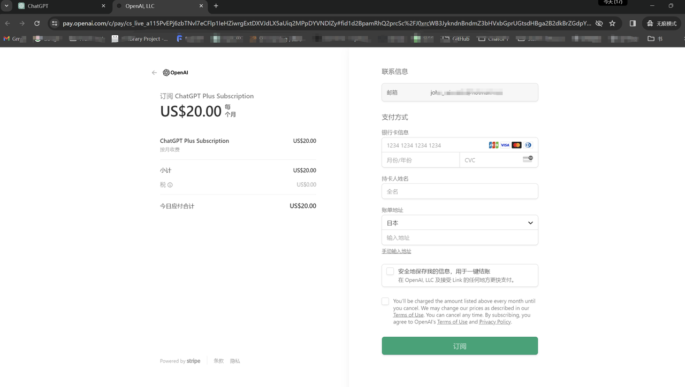The width and height of the screenshot is (685, 387).
Task: Click the 按月收费 billed monthly text
Action: pyautogui.click(x=170, y=150)
